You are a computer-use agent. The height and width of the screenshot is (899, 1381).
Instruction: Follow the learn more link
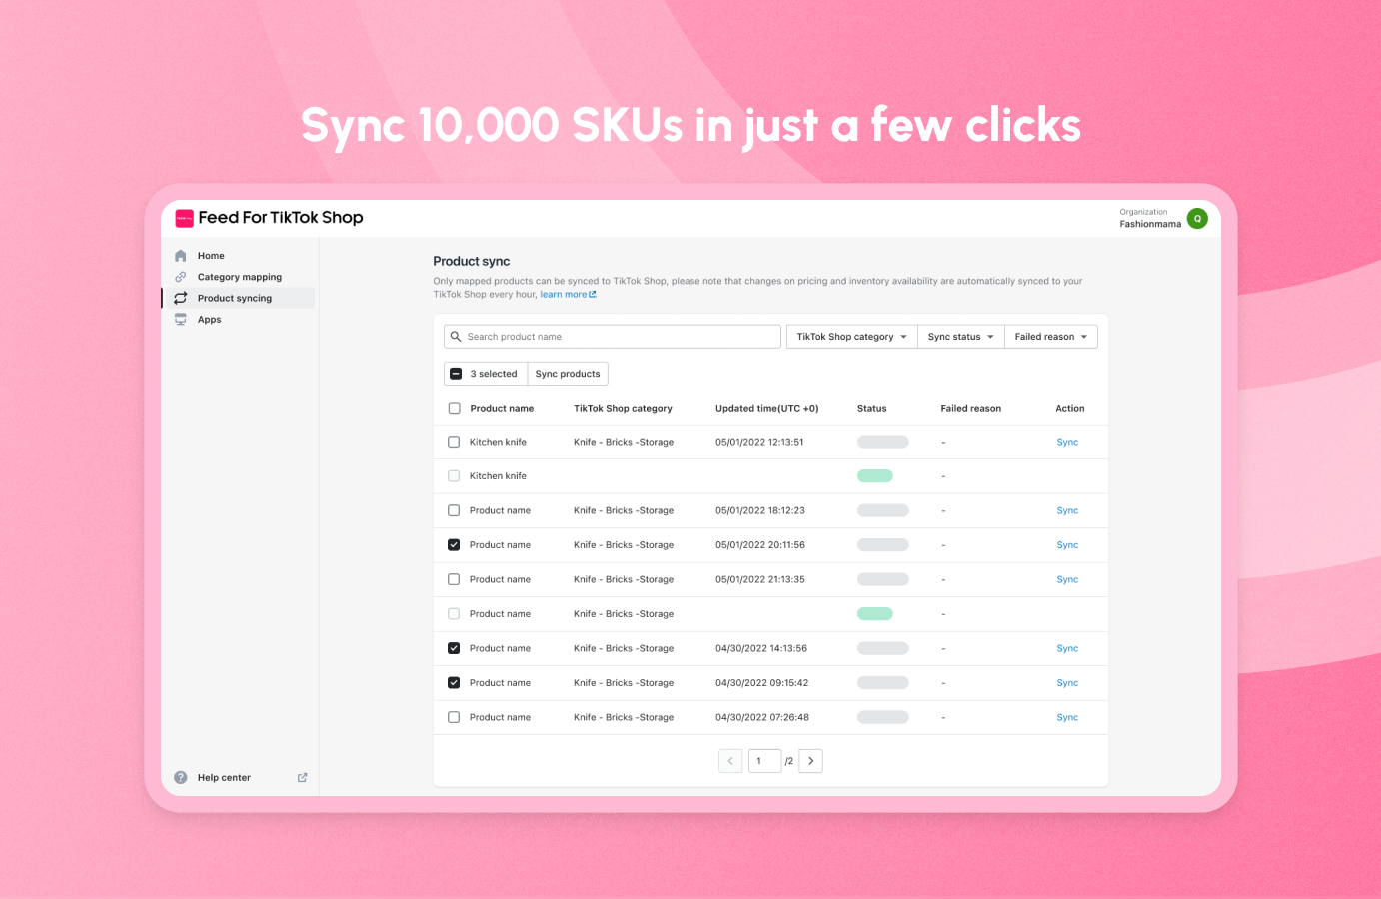[564, 295]
